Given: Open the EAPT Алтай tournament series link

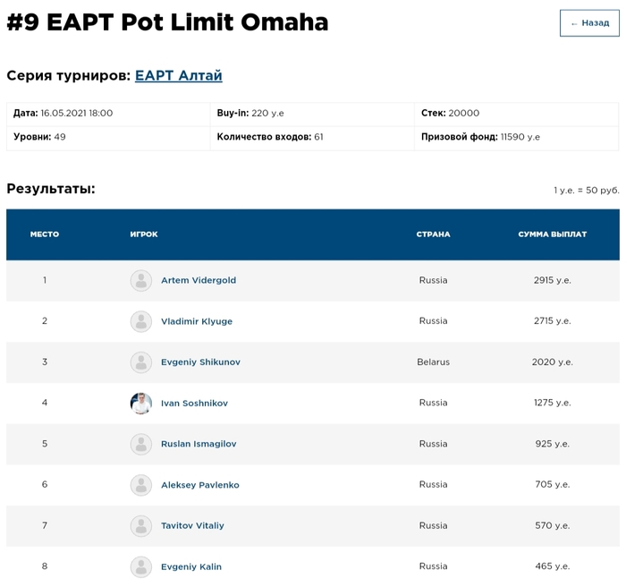Looking at the screenshot, I should [x=178, y=76].
